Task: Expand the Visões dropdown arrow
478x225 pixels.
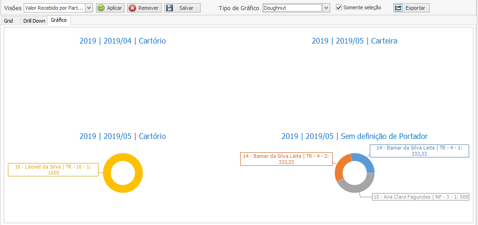Action: coord(89,8)
